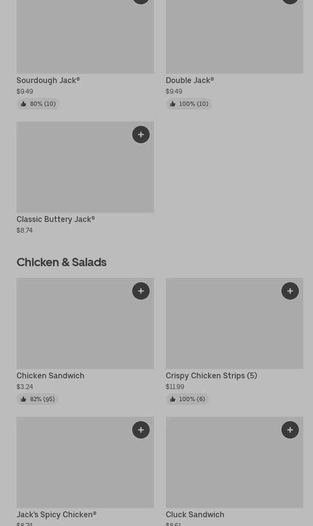This screenshot has height=526, width=313.
Task: Open Chicken Sandwich item title
Action: (51, 375)
